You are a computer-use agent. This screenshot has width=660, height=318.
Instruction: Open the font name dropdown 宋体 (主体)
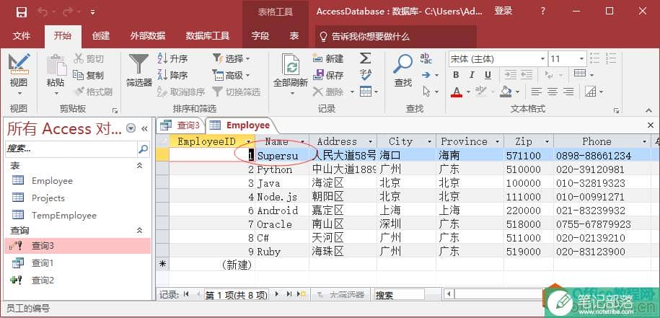543,59
